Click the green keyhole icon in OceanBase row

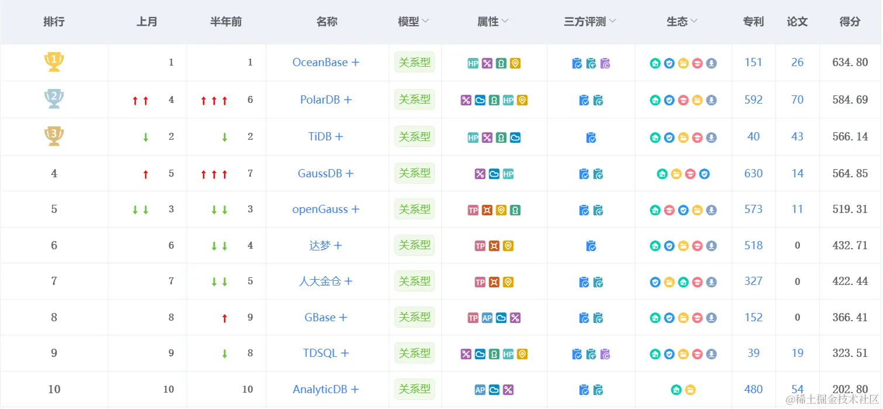point(501,63)
